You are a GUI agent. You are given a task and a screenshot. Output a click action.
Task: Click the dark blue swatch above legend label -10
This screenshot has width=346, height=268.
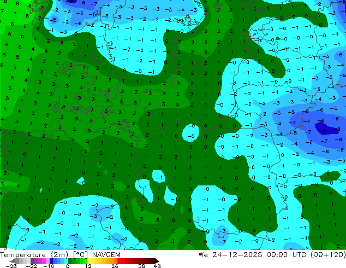point(51,261)
